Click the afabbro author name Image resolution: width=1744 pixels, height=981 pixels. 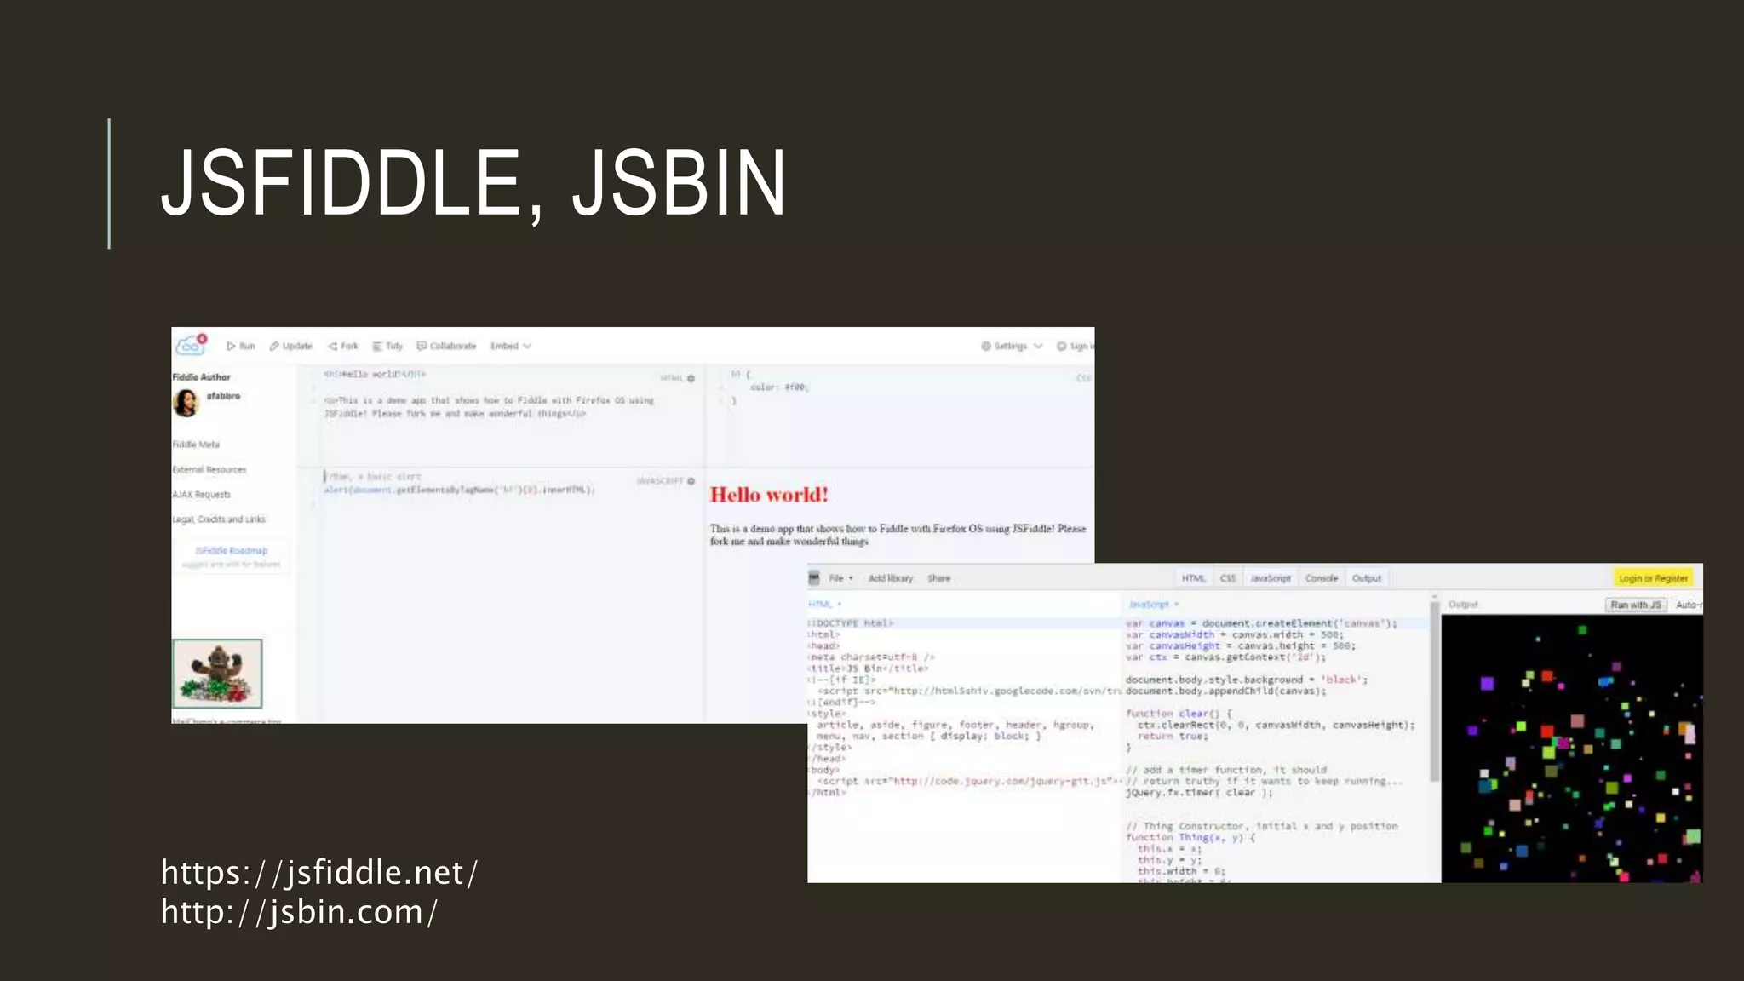click(223, 396)
